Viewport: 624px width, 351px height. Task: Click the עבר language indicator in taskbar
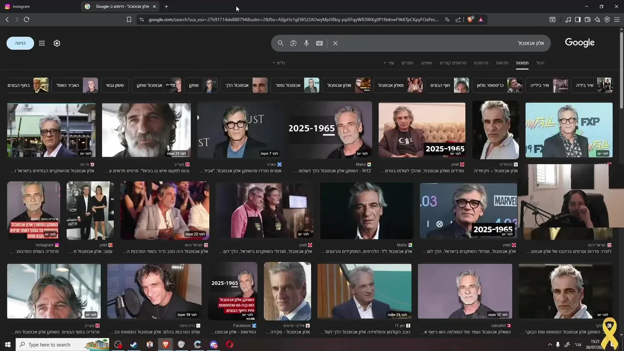pyautogui.click(x=578, y=345)
